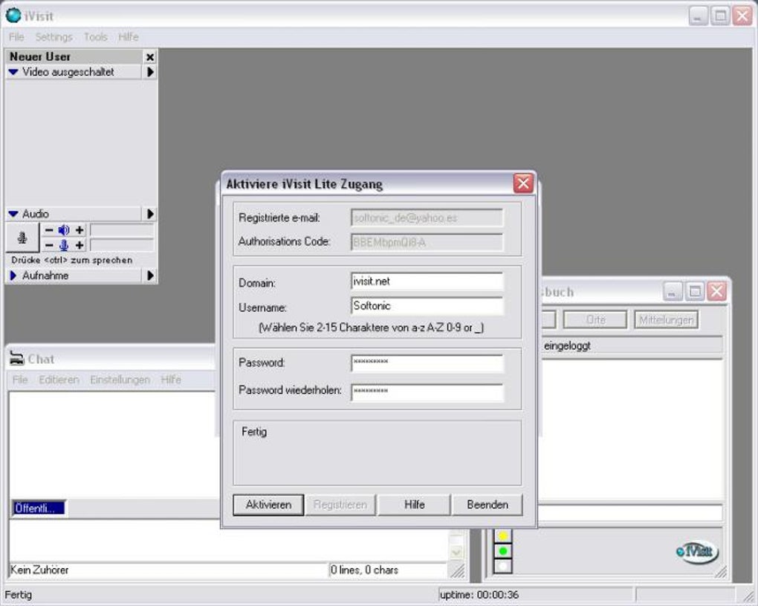Screen dimensions: 758x606
Task: Click the Hilfe button in activation dialog
Action: 414,505
